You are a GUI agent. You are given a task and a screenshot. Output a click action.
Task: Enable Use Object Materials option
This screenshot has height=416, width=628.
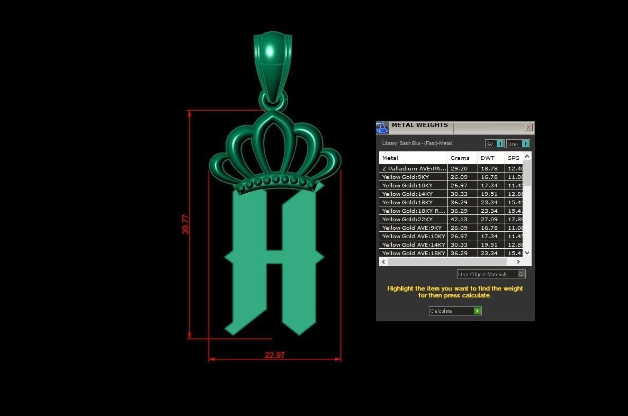pyautogui.click(x=491, y=274)
